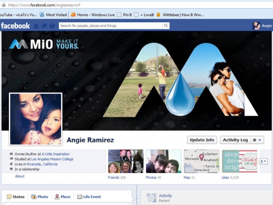Open the Activity Log button

coord(235,140)
